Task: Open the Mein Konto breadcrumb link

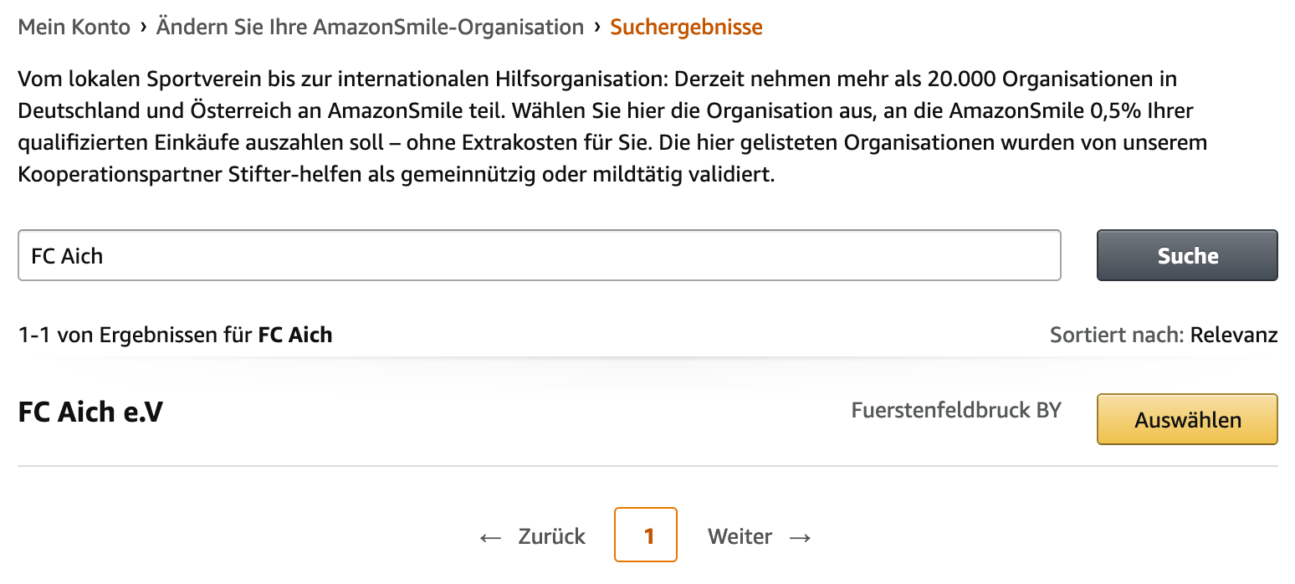Action: [74, 28]
